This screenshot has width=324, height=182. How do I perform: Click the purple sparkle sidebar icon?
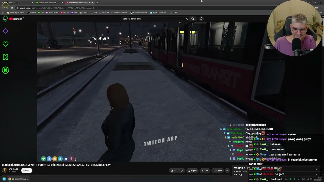(5, 31)
